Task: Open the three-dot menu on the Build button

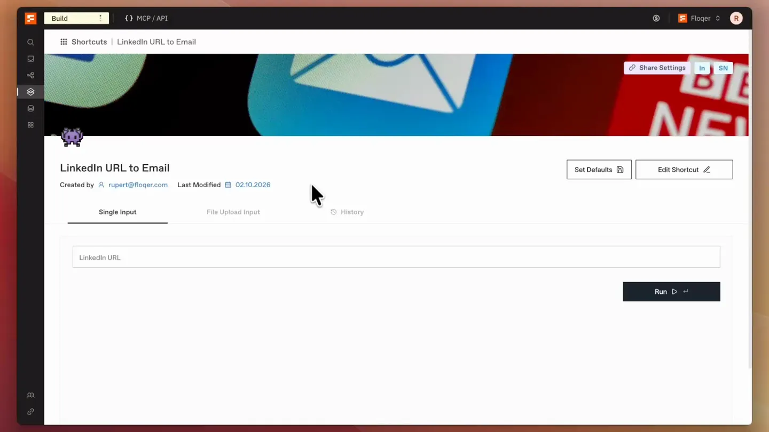Action: [x=100, y=18]
